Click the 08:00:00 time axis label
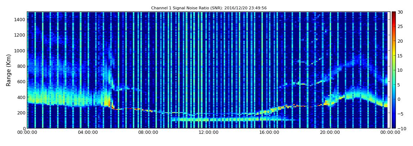 point(148,133)
